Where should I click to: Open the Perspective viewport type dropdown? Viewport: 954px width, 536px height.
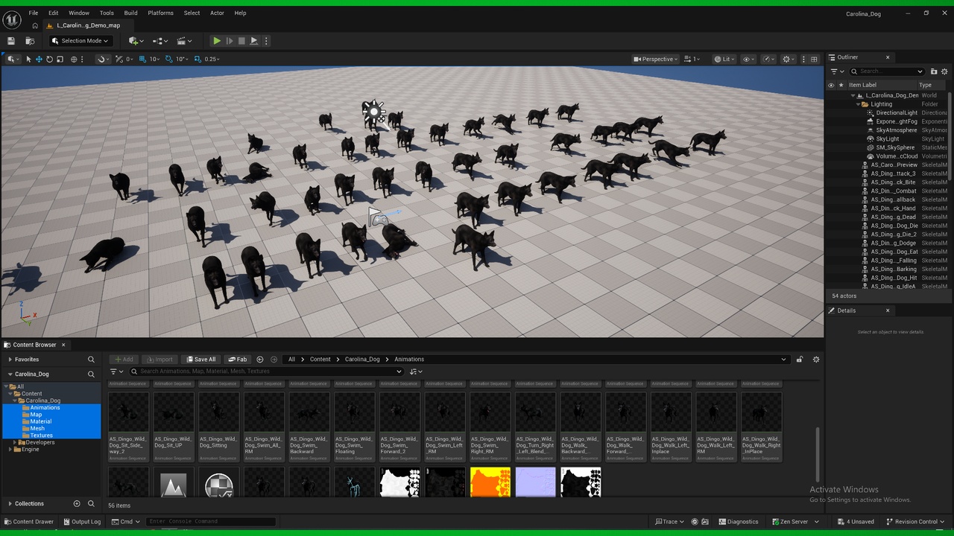tap(655, 59)
